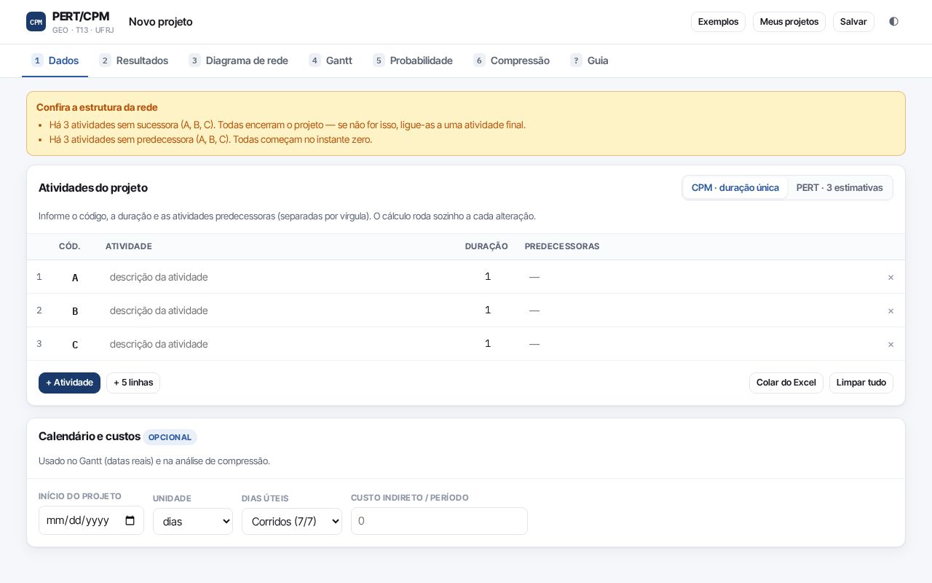932x583 pixels.
Task: Add a new activity with + Atividade
Action: pos(69,383)
